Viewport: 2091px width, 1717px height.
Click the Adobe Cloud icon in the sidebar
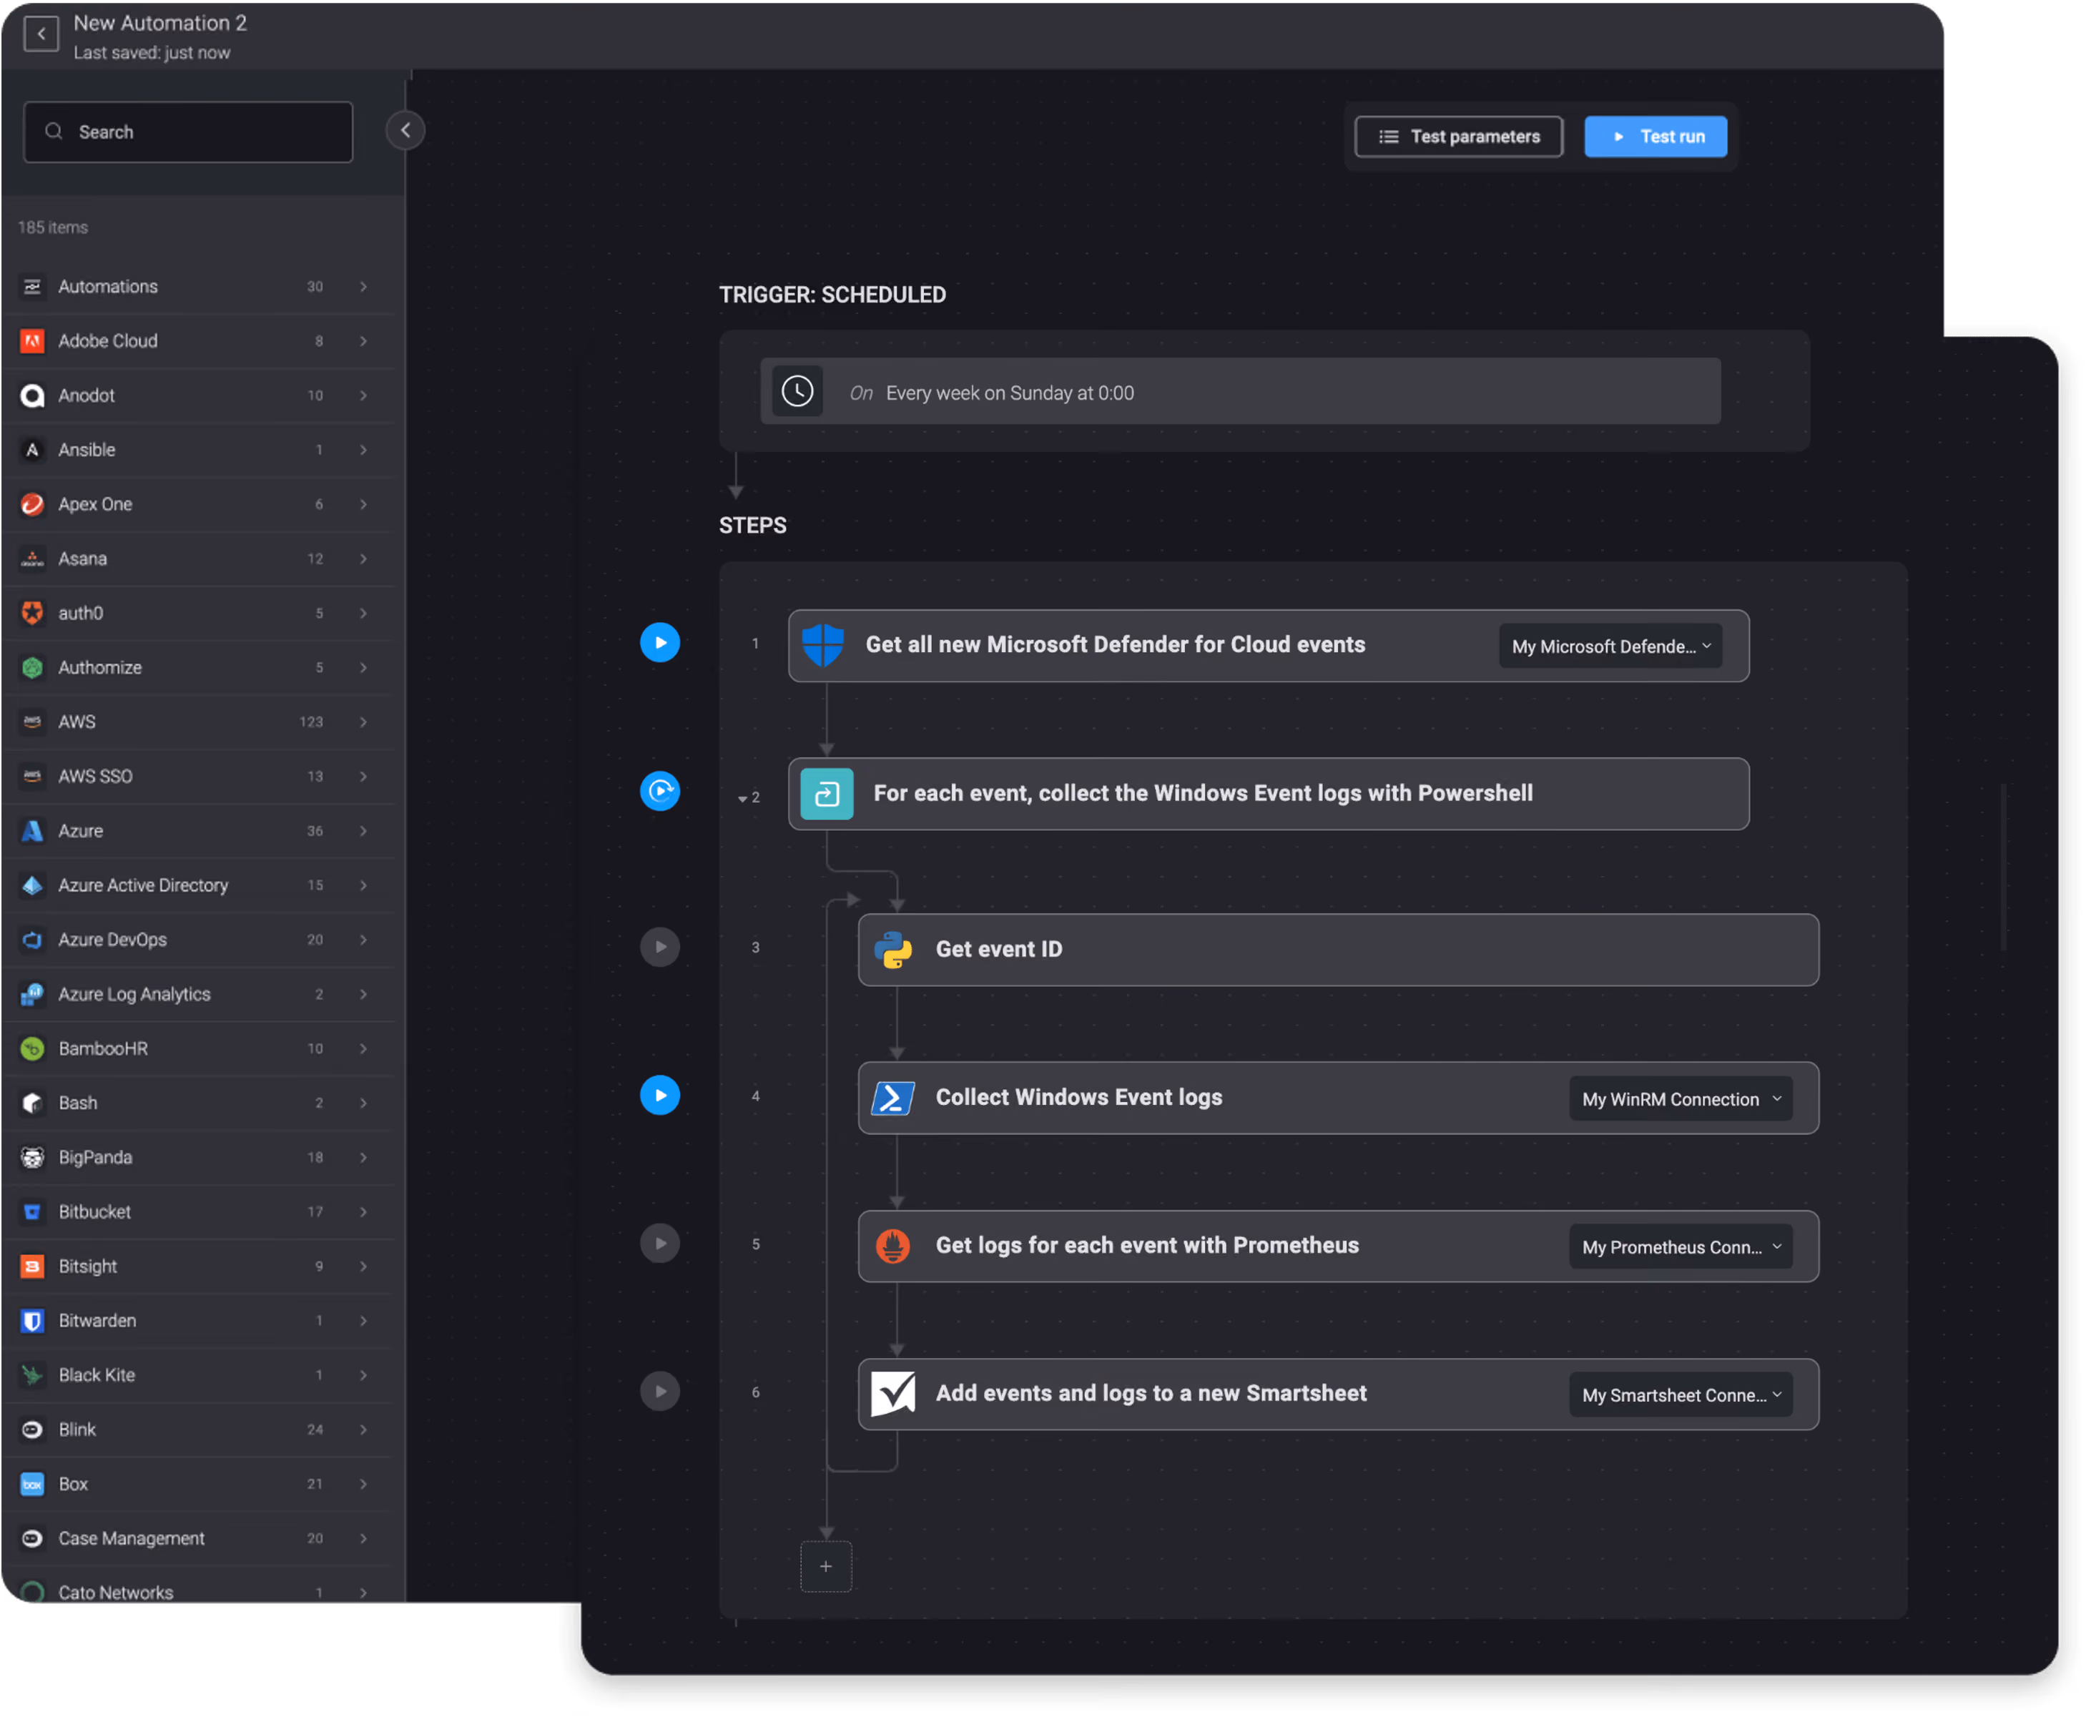33,341
